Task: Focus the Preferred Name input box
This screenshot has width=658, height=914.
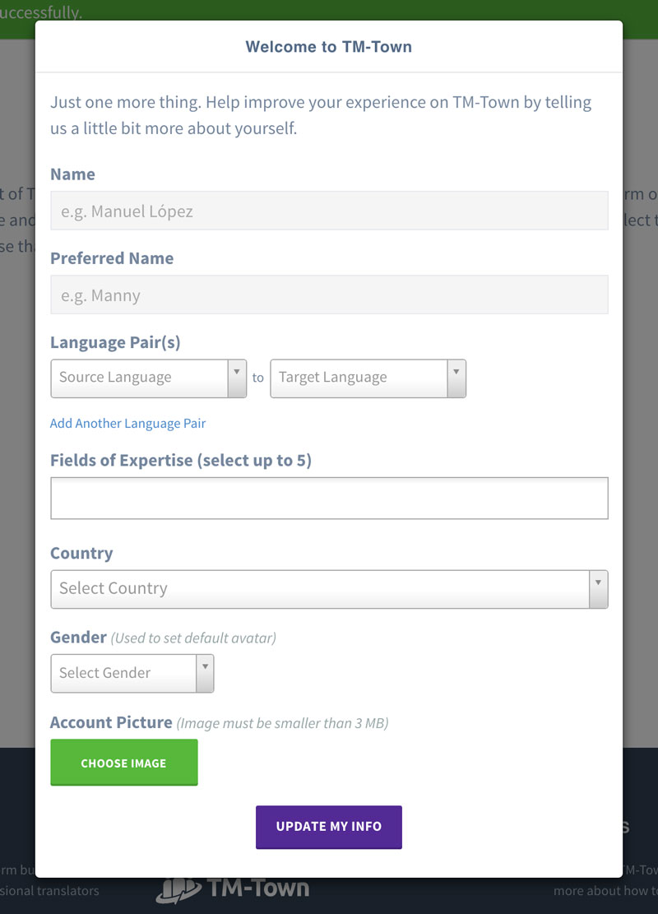Action: point(329,295)
